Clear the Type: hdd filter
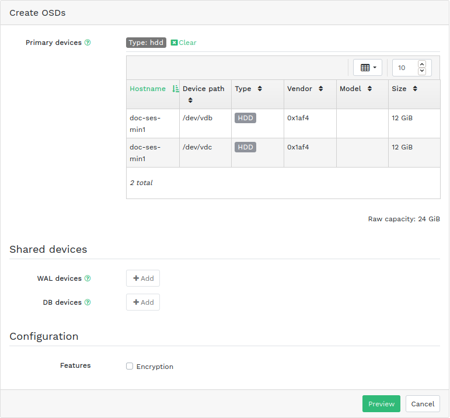 pos(184,43)
